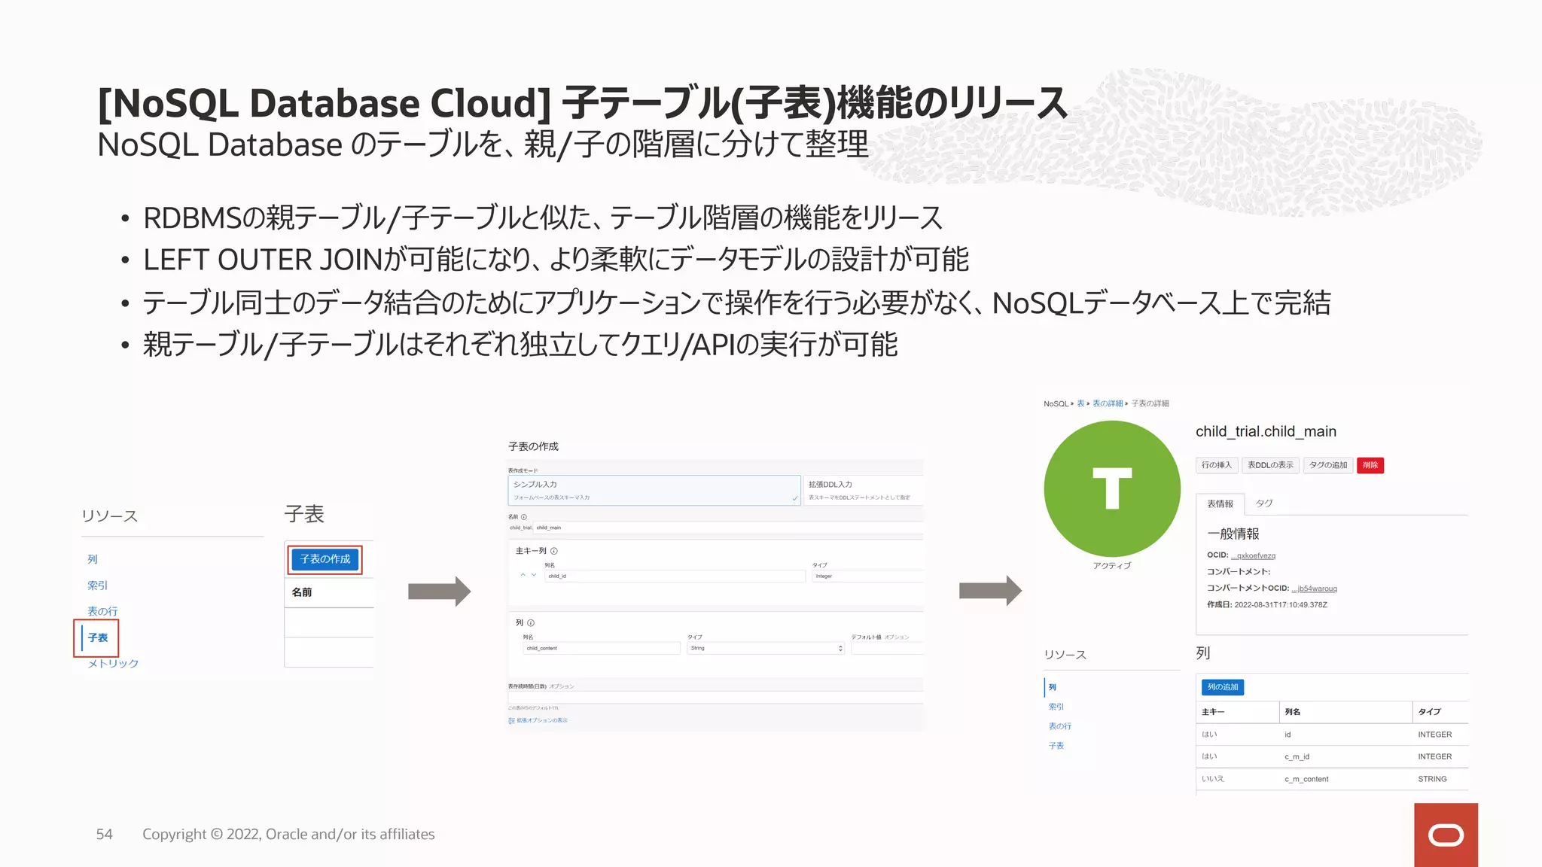
Task: Click the child_content column name field
Action: pyautogui.click(x=602, y=648)
